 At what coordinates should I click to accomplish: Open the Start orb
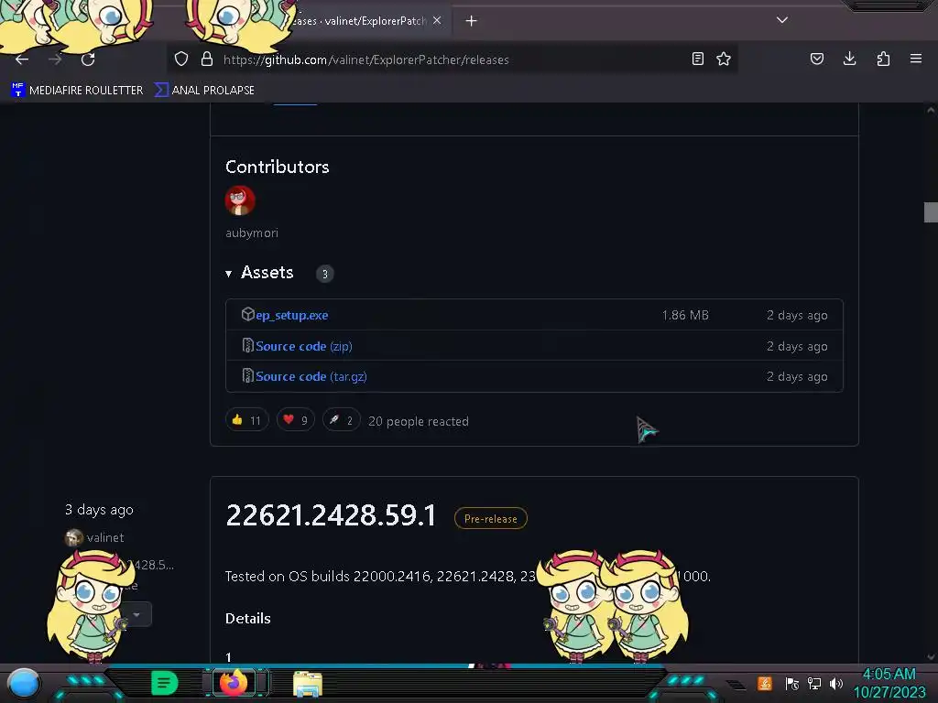[23, 684]
